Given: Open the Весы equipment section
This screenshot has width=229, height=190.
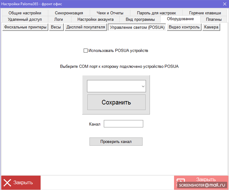Looking at the screenshot, I should [56, 27].
